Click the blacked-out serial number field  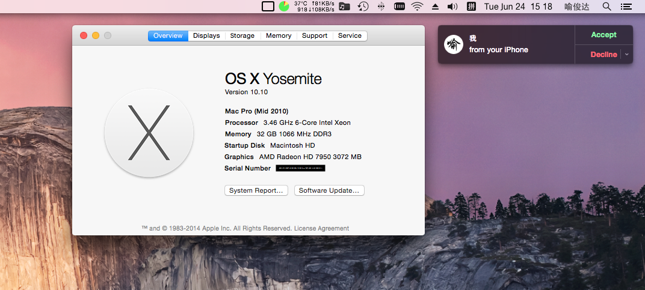coord(300,168)
